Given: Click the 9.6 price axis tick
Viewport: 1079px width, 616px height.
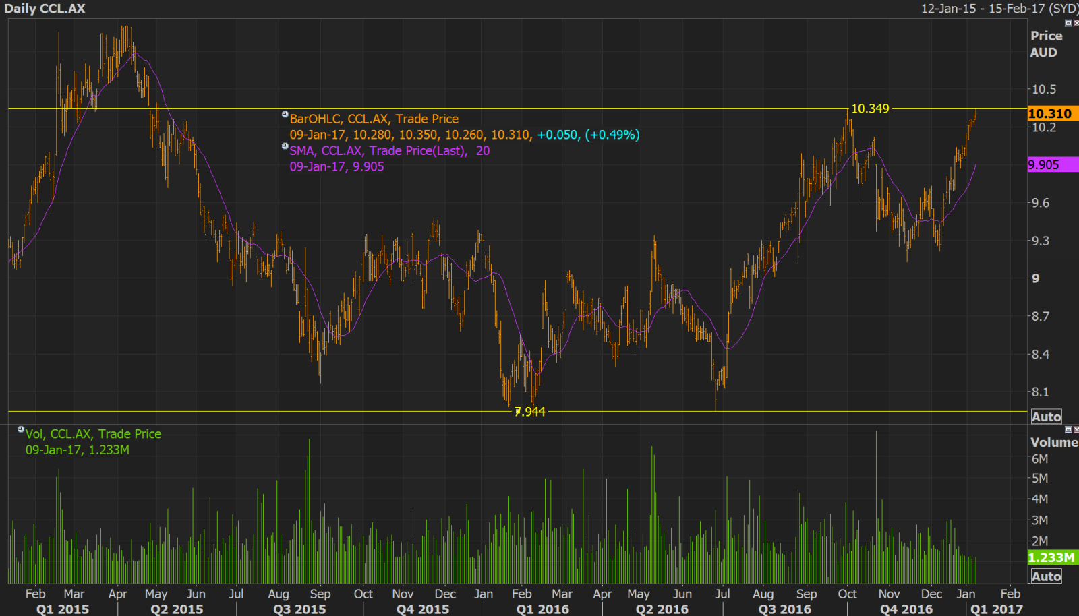Looking at the screenshot, I should [x=1041, y=203].
